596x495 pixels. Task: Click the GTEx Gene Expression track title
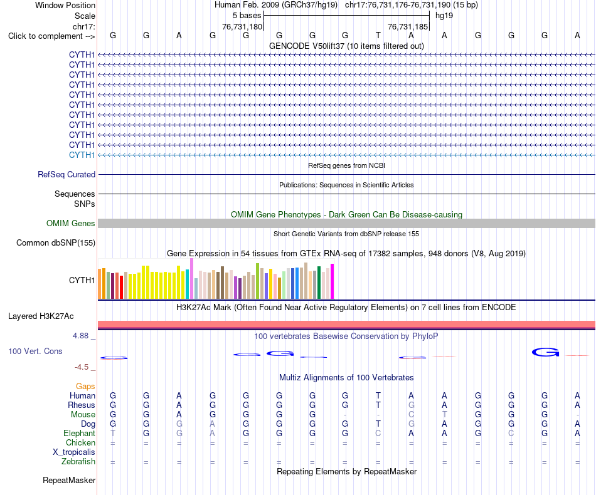[x=346, y=253]
